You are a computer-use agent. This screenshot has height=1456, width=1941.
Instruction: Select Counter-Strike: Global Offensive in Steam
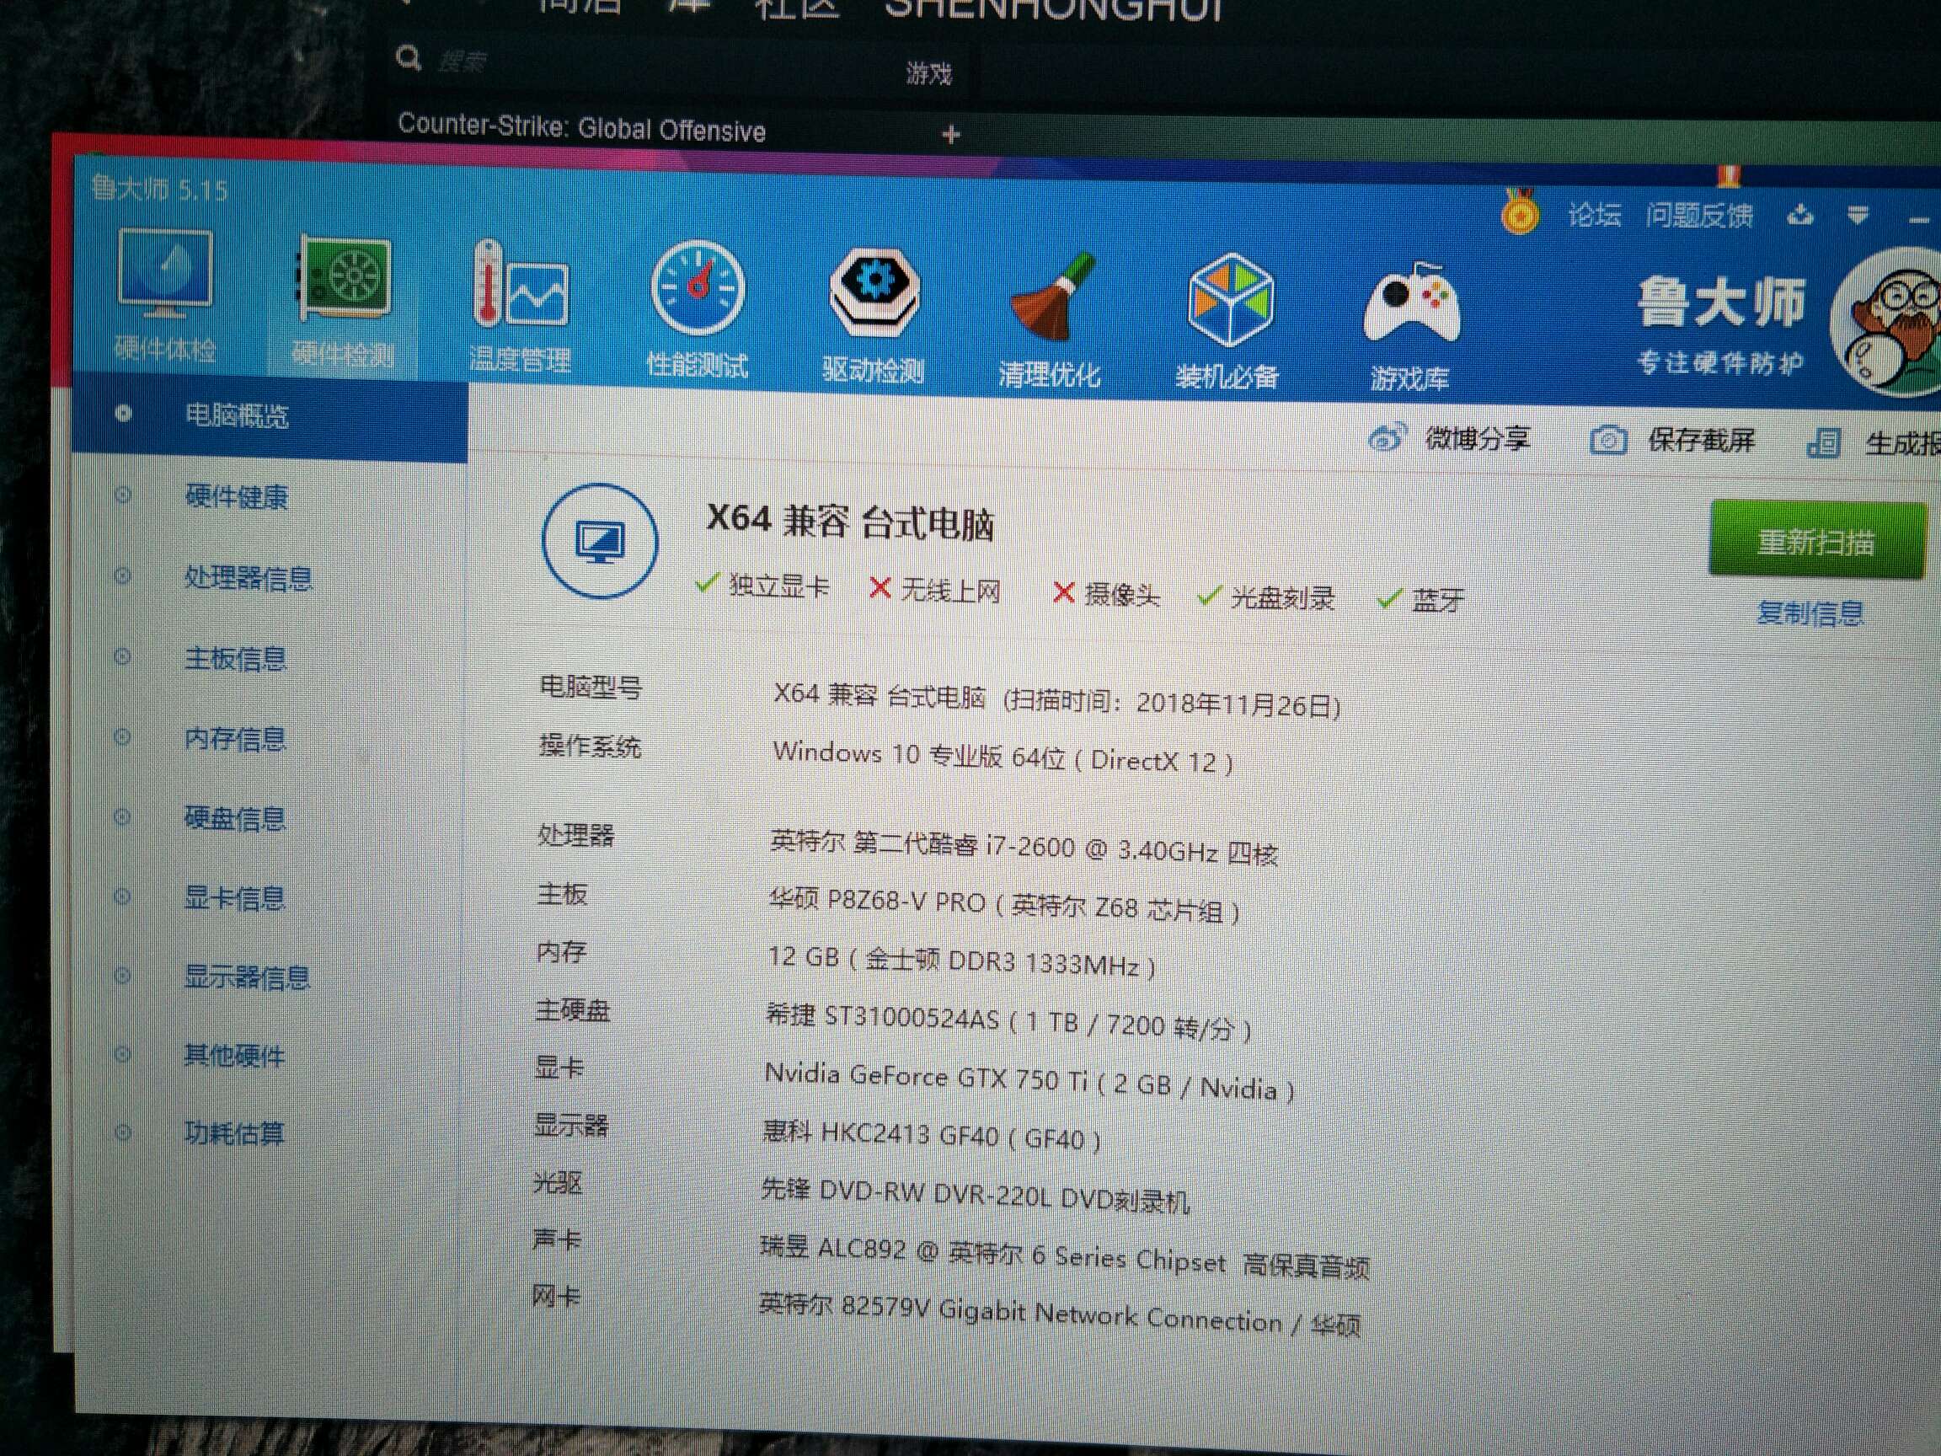[581, 128]
